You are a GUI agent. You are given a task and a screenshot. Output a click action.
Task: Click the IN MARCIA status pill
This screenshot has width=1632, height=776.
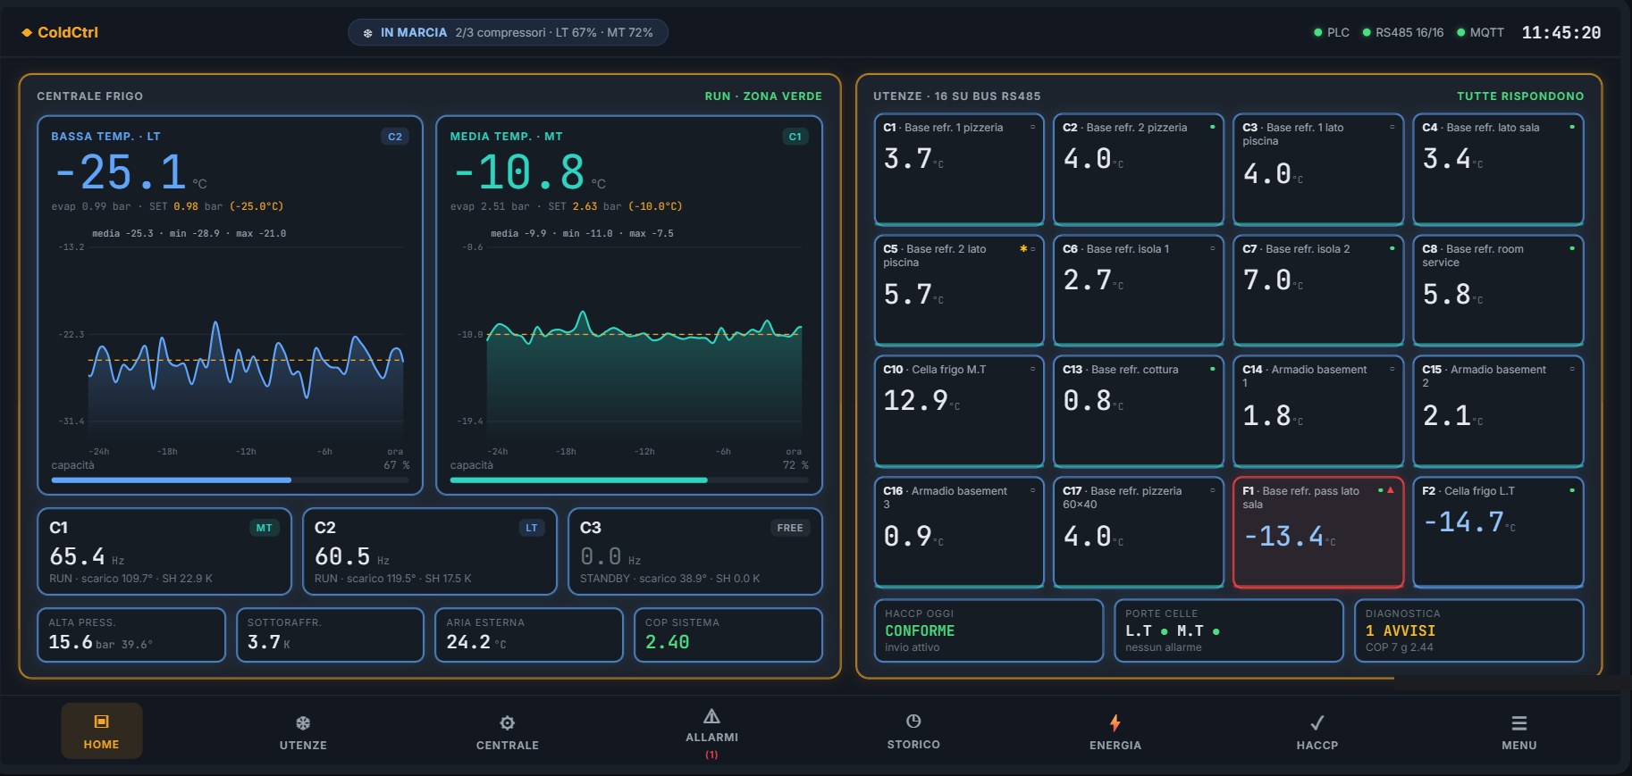(508, 32)
